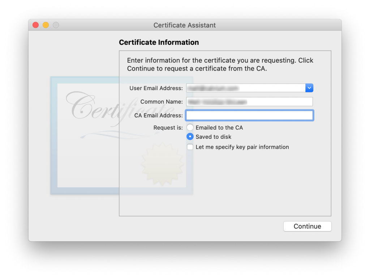Screen dimensions: 370x279
Task: Click the Common Name text field
Action: [249, 102]
